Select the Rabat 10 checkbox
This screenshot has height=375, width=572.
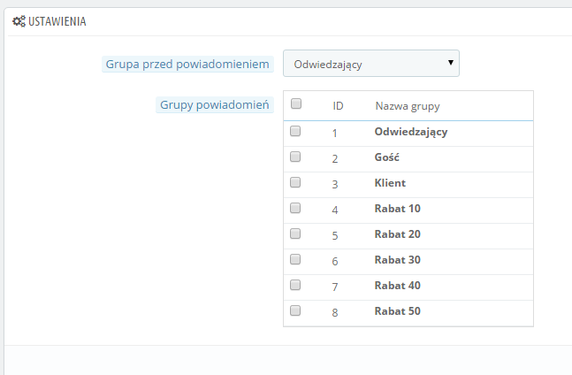(295, 208)
